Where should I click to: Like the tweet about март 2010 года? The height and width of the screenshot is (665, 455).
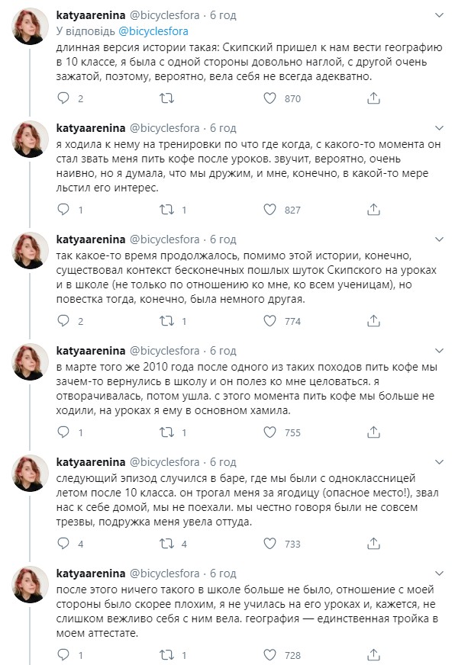coord(269,432)
